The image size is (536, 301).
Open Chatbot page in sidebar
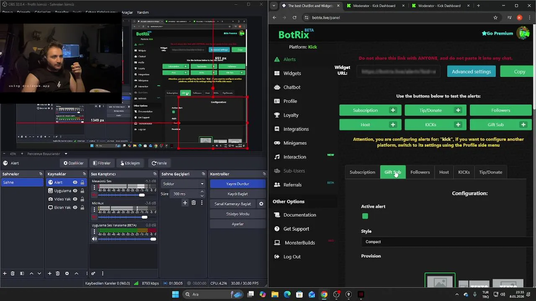(292, 87)
